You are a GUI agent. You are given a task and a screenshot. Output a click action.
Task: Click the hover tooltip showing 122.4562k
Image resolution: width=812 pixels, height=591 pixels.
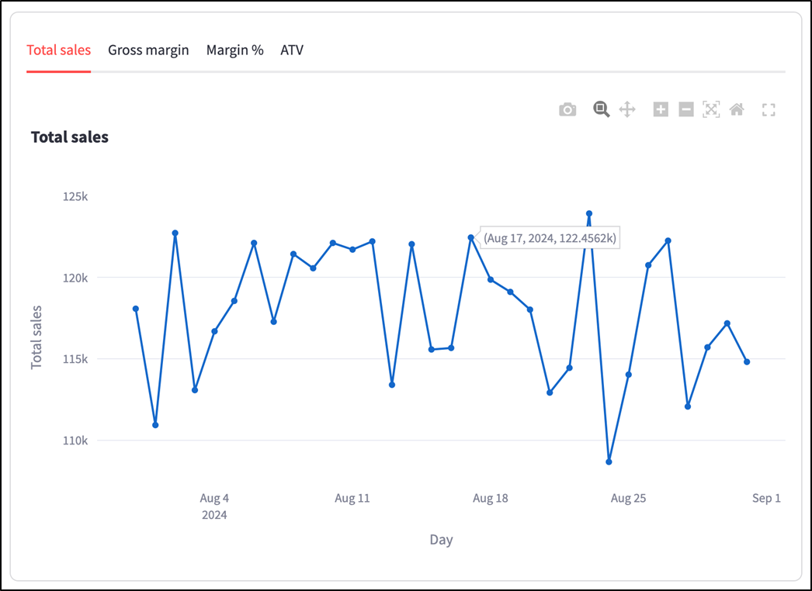click(x=550, y=238)
